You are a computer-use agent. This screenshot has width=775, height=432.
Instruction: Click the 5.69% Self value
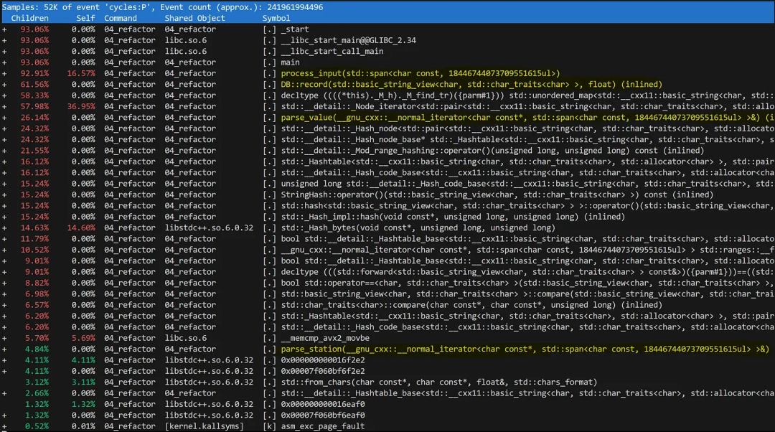click(x=83, y=338)
